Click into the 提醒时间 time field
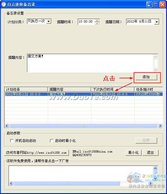The image size is (167, 194). (86, 22)
